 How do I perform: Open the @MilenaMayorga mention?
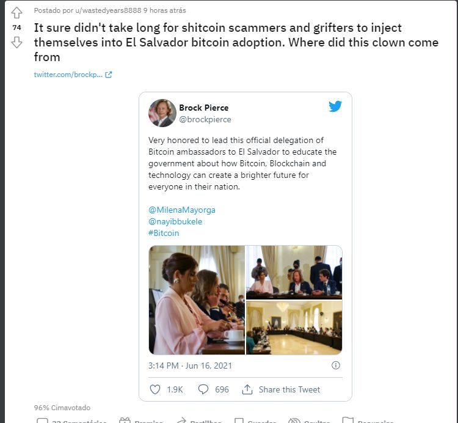[182, 210]
